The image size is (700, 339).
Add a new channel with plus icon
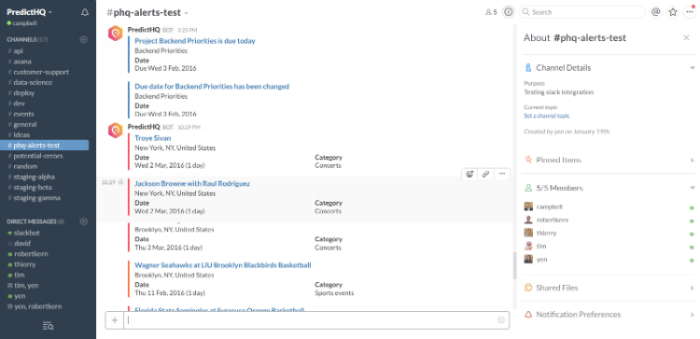83,39
